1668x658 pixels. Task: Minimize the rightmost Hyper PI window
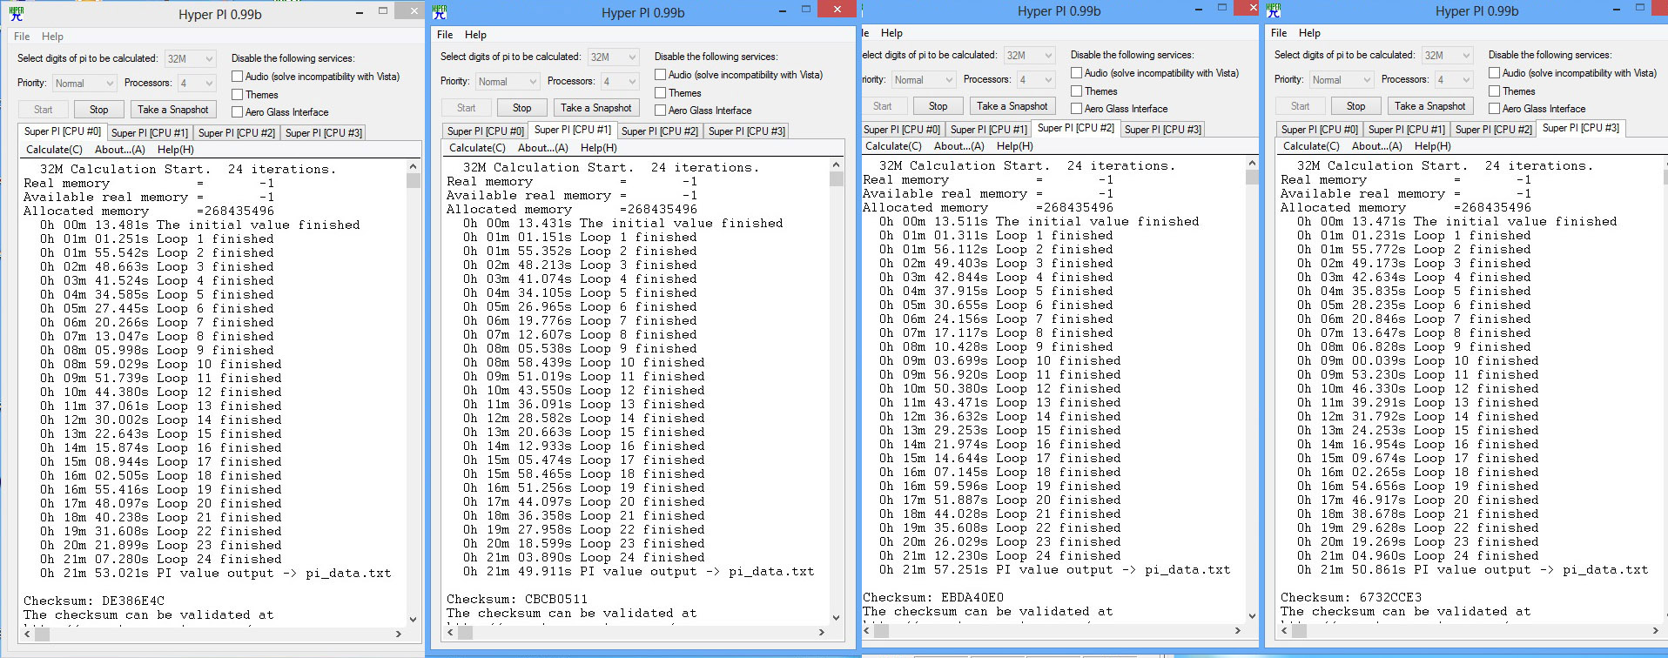(1617, 8)
